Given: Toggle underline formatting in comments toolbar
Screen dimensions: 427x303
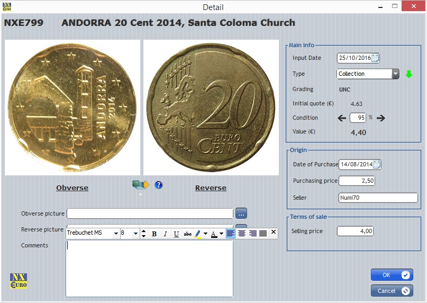Looking at the screenshot, I should (x=176, y=234).
